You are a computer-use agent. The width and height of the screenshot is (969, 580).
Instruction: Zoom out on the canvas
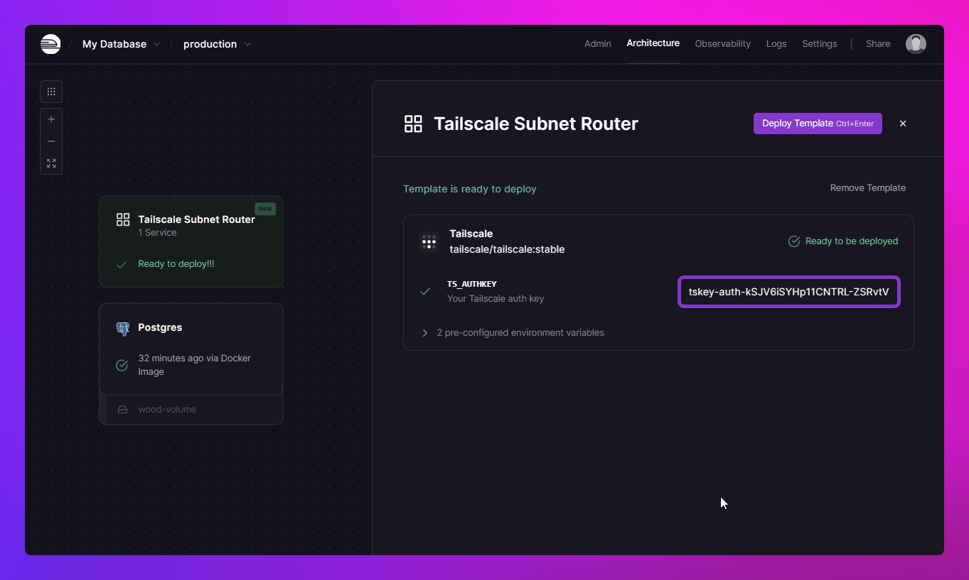(51, 141)
